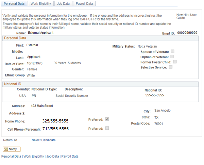Enable the Orphan of Veteran checkbox
The image size is (204, 165).
[x=172, y=56]
